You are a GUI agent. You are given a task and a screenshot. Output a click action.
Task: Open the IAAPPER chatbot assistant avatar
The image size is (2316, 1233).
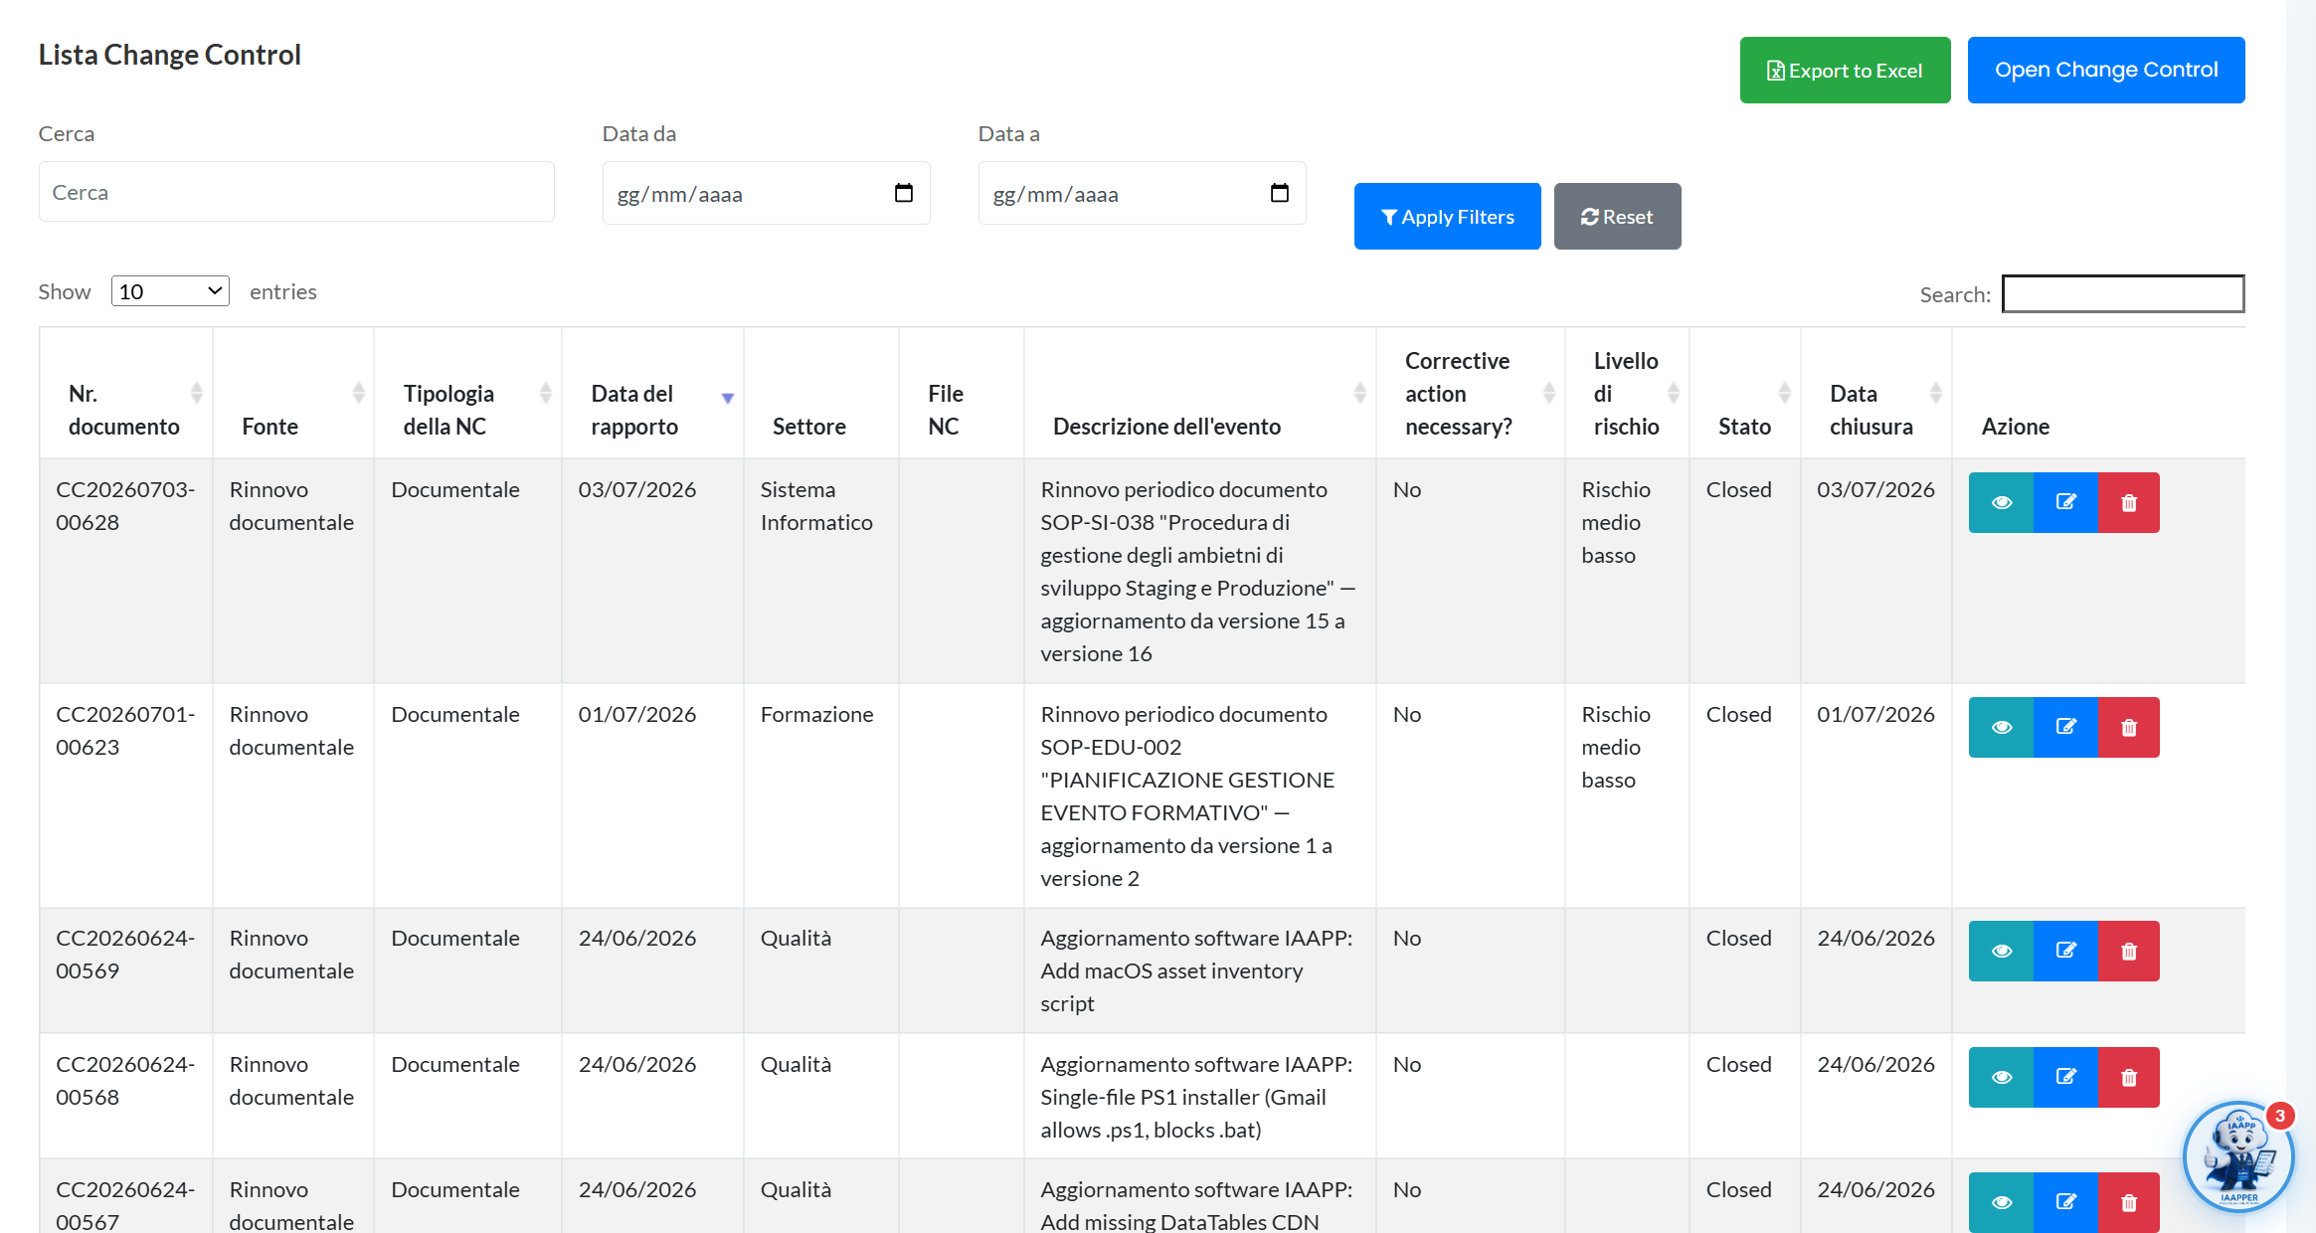(x=2237, y=1156)
